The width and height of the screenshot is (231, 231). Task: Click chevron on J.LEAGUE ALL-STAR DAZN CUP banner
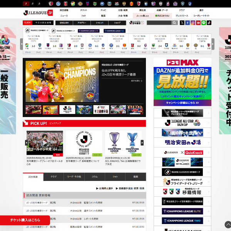[x=209, y=123]
